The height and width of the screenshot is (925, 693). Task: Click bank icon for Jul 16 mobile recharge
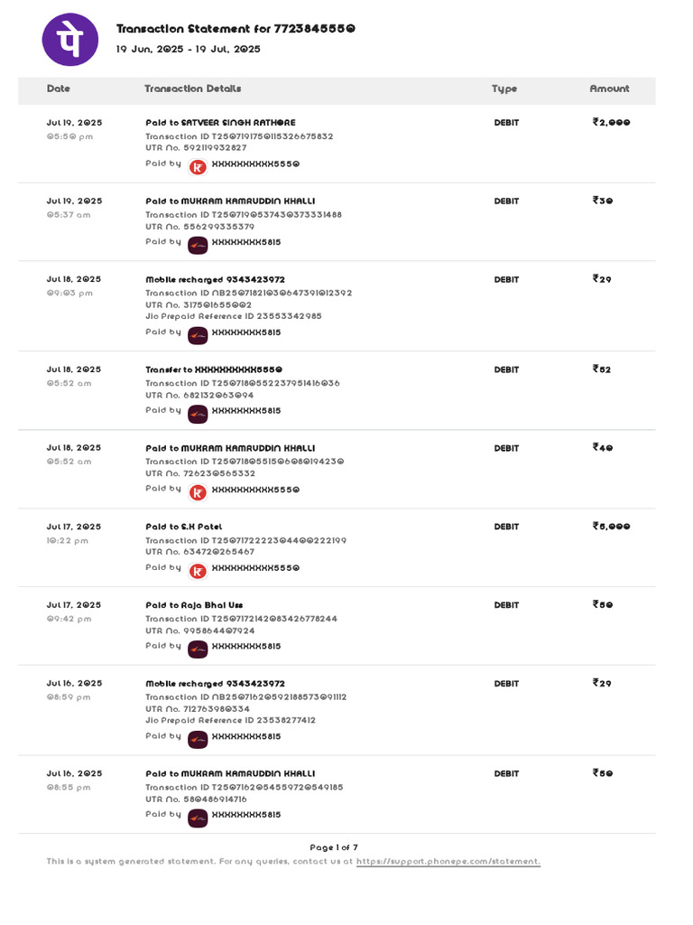tap(198, 738)
